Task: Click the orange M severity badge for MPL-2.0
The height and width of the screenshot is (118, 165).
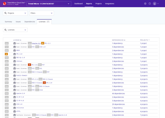Action: tap(6, 54)
